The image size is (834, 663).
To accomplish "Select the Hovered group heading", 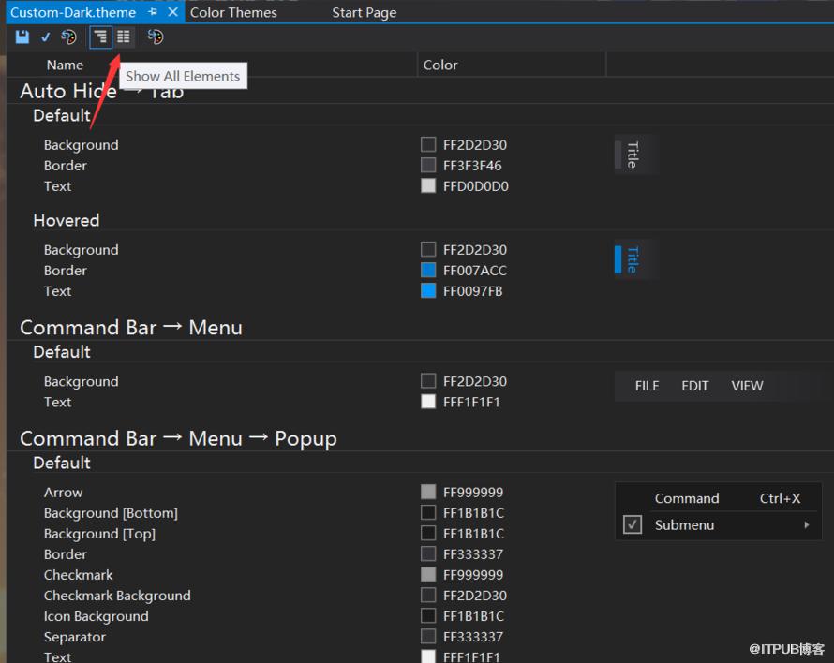I will (66, 220).
